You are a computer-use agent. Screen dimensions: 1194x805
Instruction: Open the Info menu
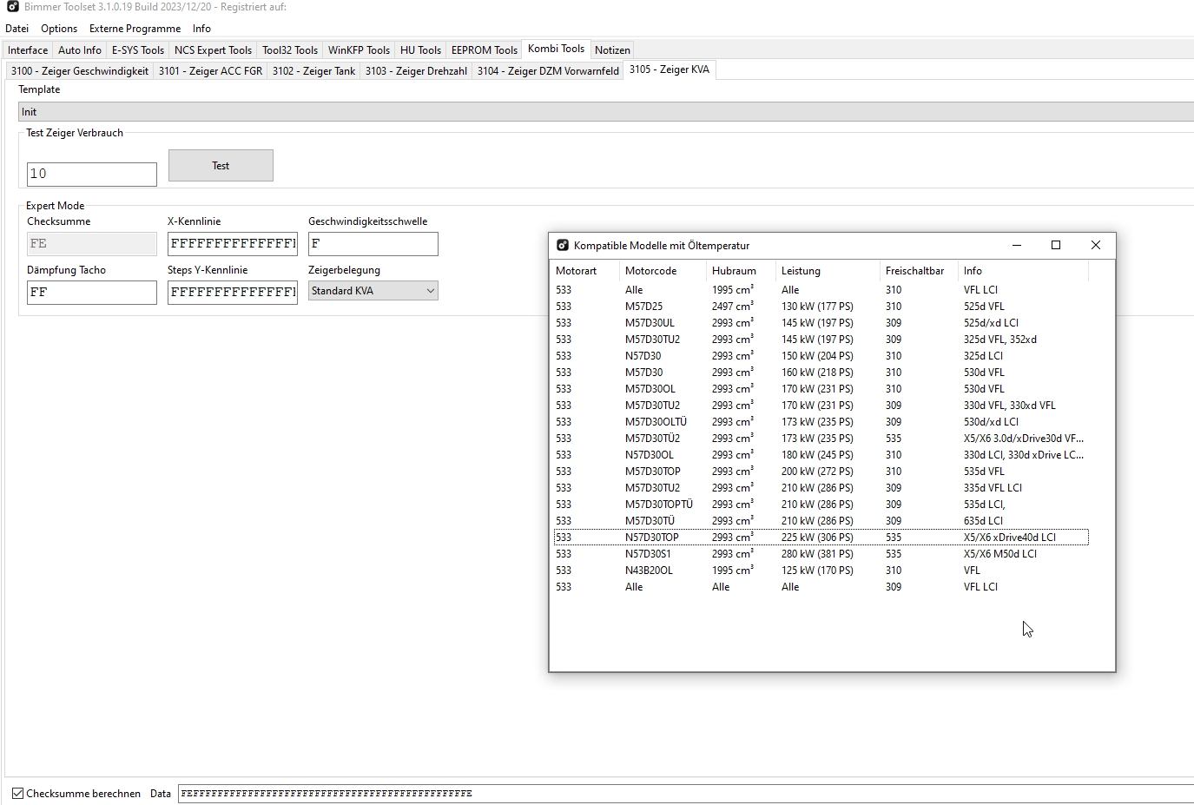coord(201,29)
